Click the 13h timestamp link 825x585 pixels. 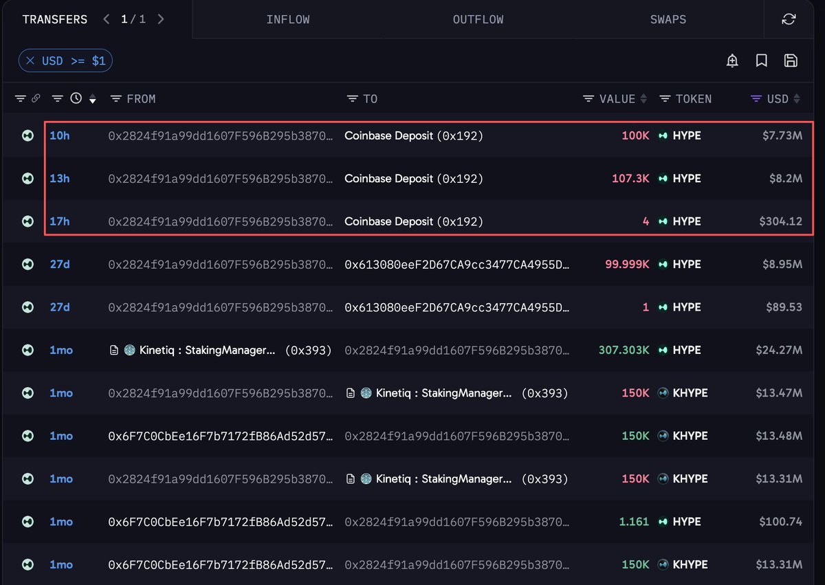[60, 179]
